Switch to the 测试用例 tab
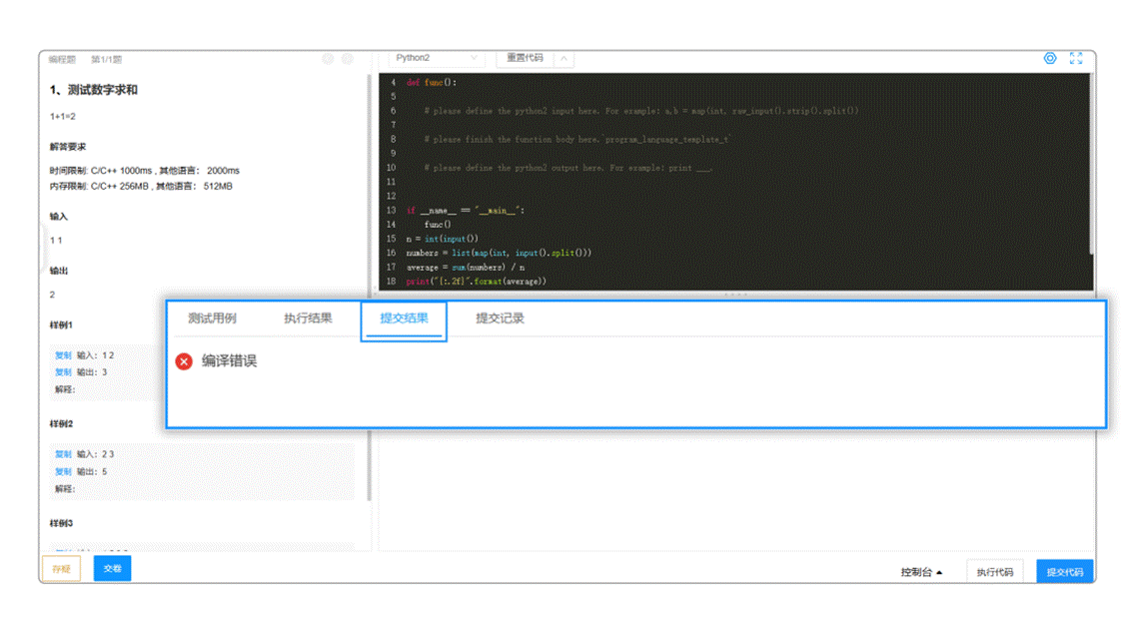This screenshot has height=633, width=1133. point(212,318)
